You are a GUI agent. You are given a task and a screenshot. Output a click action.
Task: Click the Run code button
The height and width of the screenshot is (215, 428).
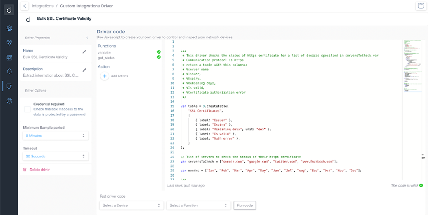[245, 205]
